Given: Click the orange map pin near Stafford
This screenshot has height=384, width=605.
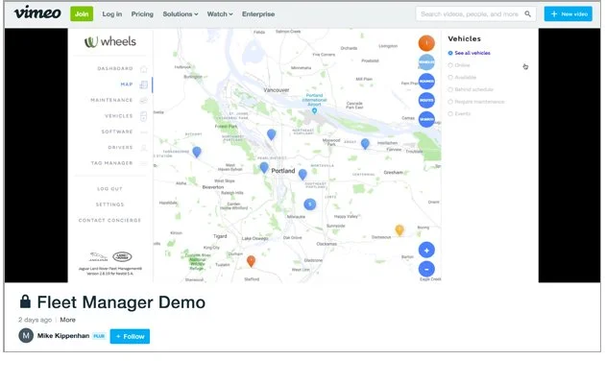Looking at the screenshot, I should 251,261.
